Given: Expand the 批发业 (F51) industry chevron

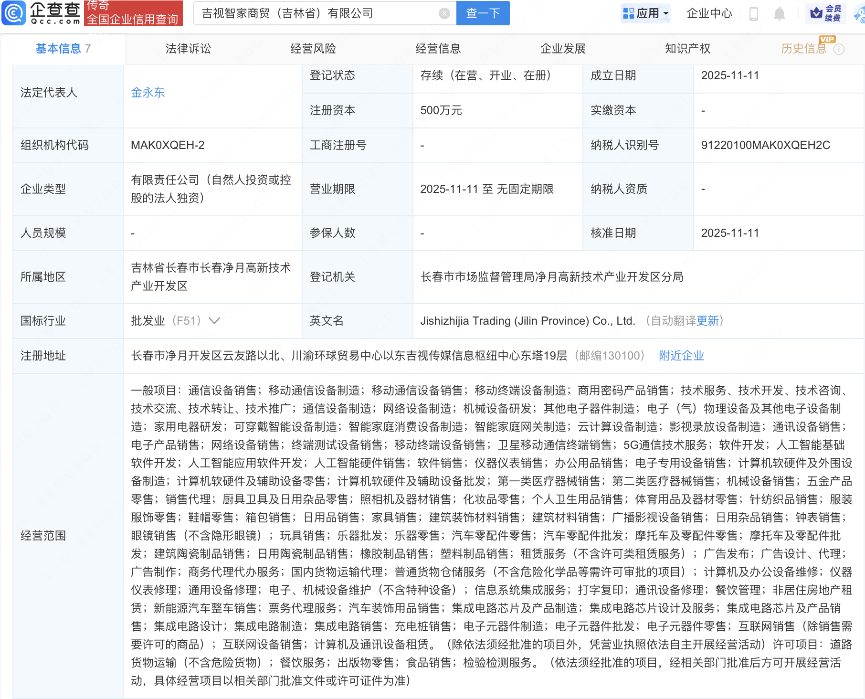Looking at the screenshot, I should pyautogui.click(x=214, y=321).
